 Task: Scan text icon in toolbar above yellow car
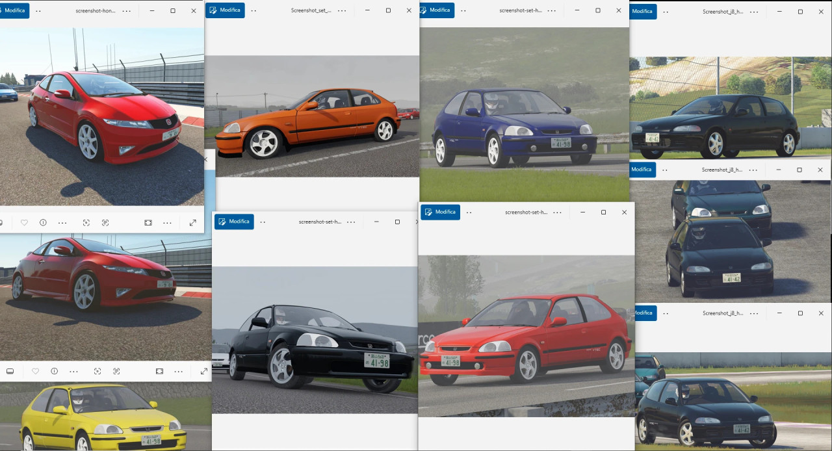117,371
